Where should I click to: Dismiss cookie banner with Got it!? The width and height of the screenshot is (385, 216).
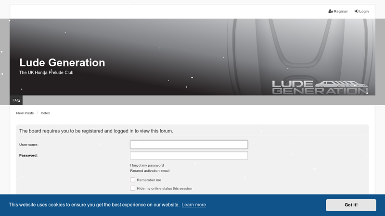point(351,205)
